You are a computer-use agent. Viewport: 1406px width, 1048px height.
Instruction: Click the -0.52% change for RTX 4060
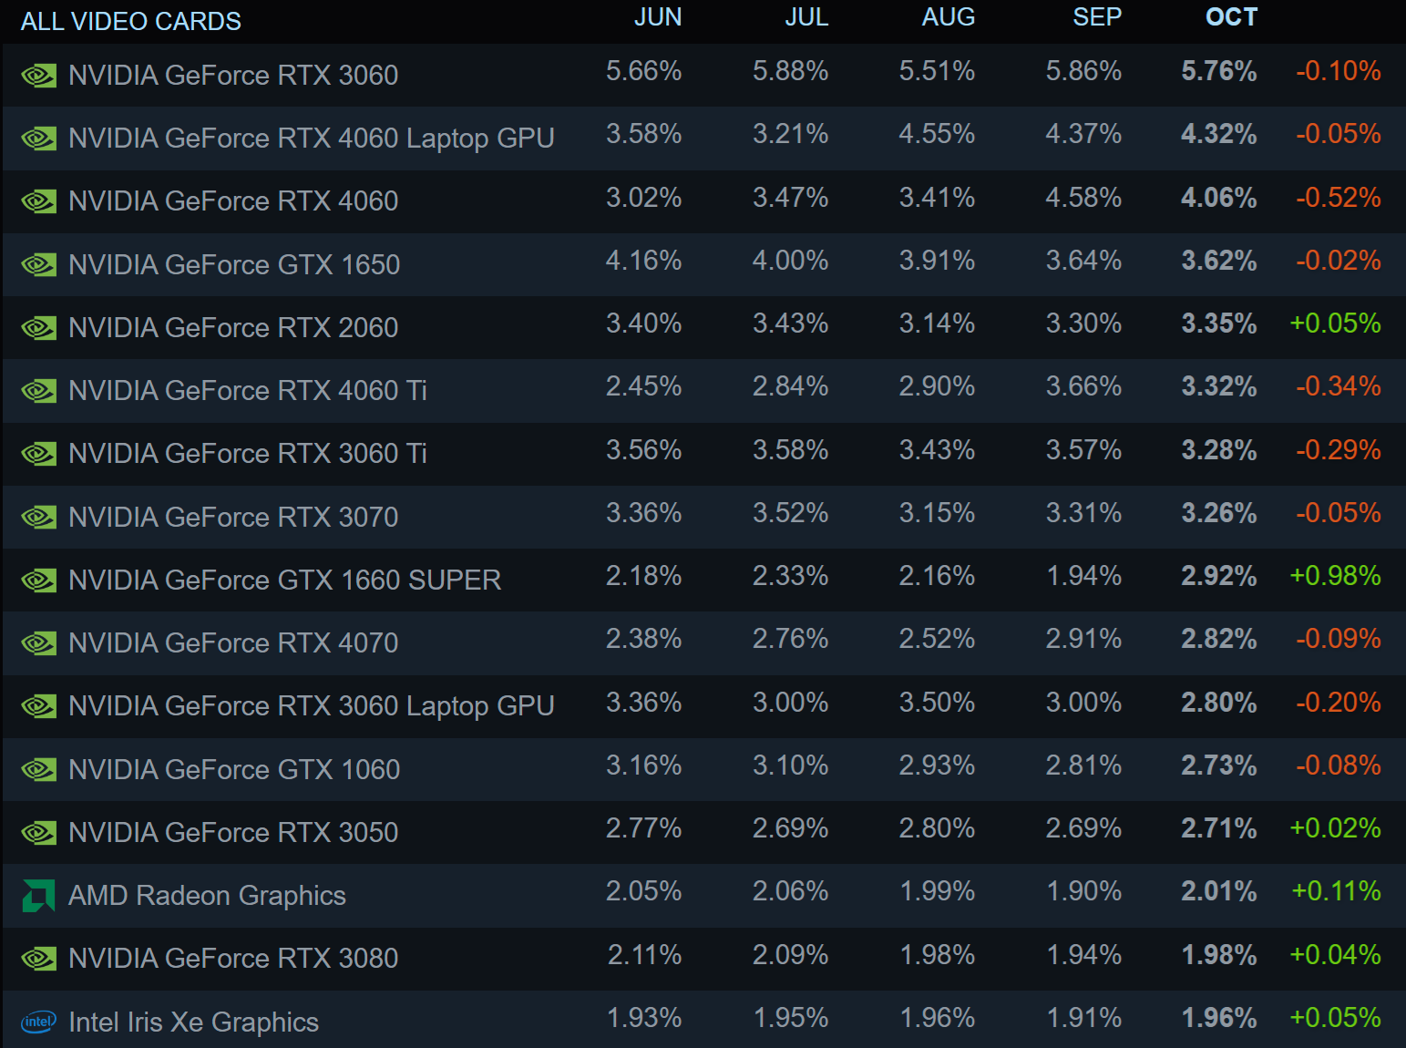[x=1338, y=198]
